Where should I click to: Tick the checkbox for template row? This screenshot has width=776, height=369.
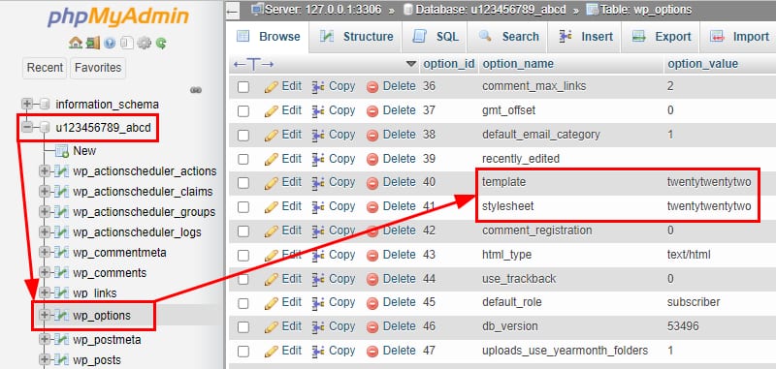click(x=243, y=183)
